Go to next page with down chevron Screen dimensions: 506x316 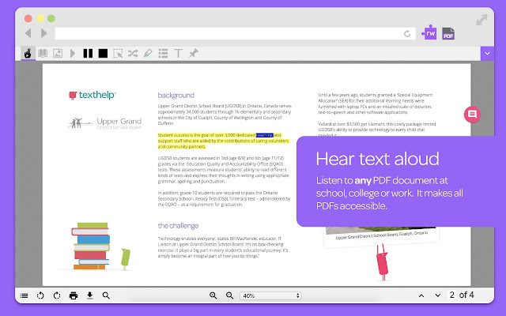point(438,295)
